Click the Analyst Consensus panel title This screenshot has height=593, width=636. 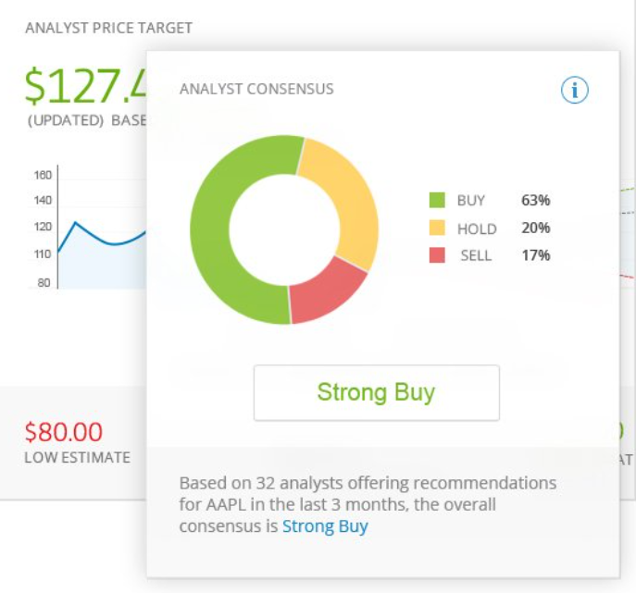click(256, 90)
